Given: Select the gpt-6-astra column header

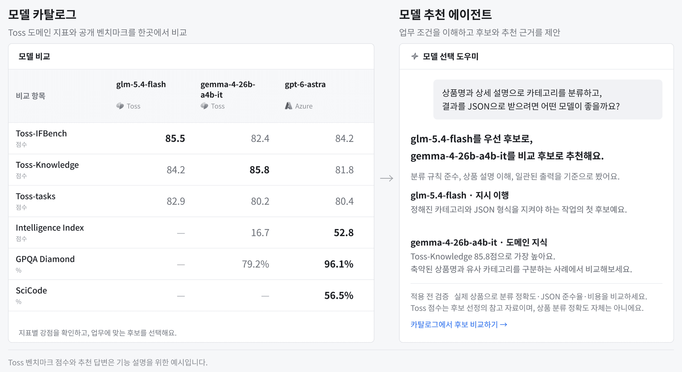Looking at the screenshot, I should (305, 84).
